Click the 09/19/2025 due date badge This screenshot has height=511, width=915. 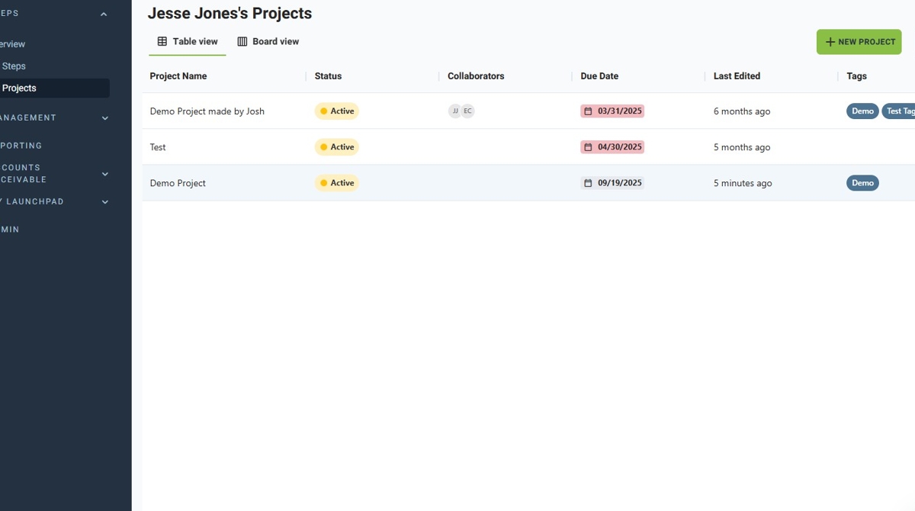[x=612, y=183]
